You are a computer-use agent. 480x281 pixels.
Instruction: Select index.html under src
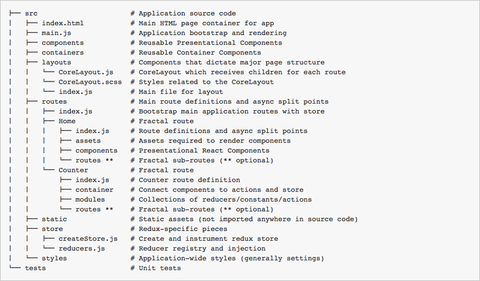click(63, 23)
